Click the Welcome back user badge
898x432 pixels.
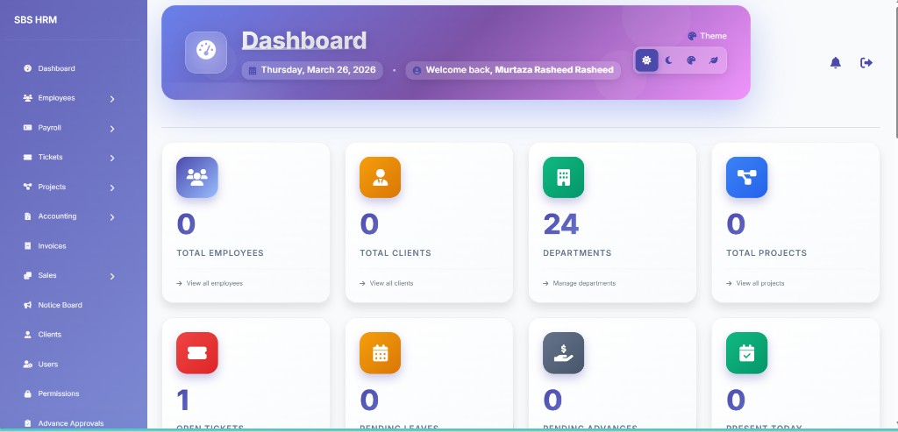513,70
